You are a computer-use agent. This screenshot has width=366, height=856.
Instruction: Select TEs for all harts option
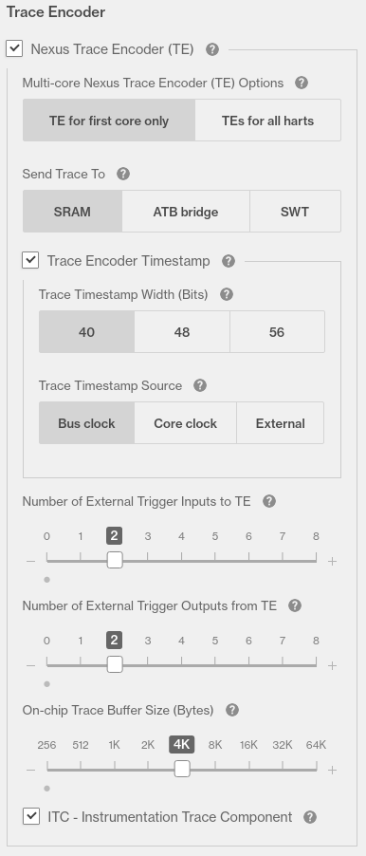point(267,121)
